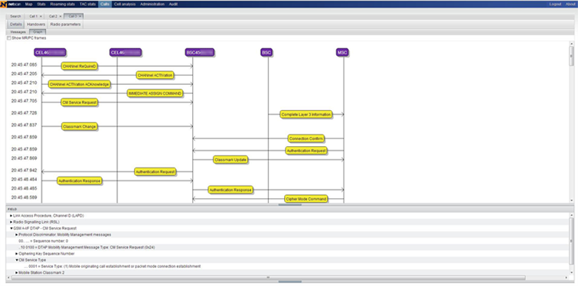Expand Protocol Discriminator field

coord(17,235)
